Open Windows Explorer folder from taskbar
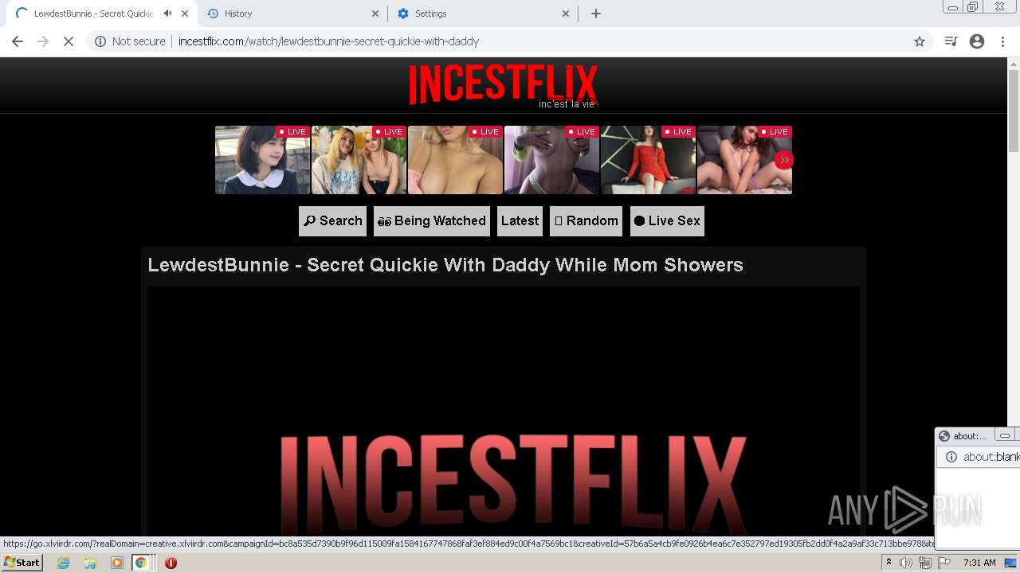The image size is (1020, 573). click(90, 563)
